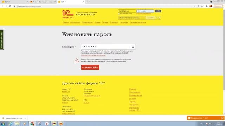Click footer link Приложения

click(135, 92)
